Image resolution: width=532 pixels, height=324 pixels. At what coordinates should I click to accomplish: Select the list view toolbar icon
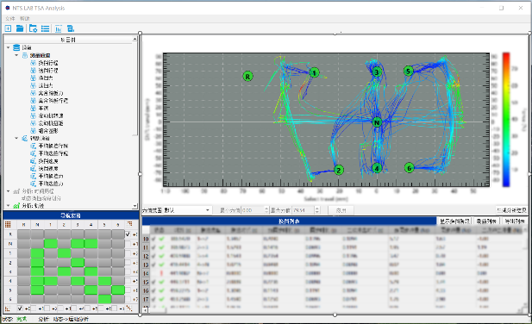point(45,28)
